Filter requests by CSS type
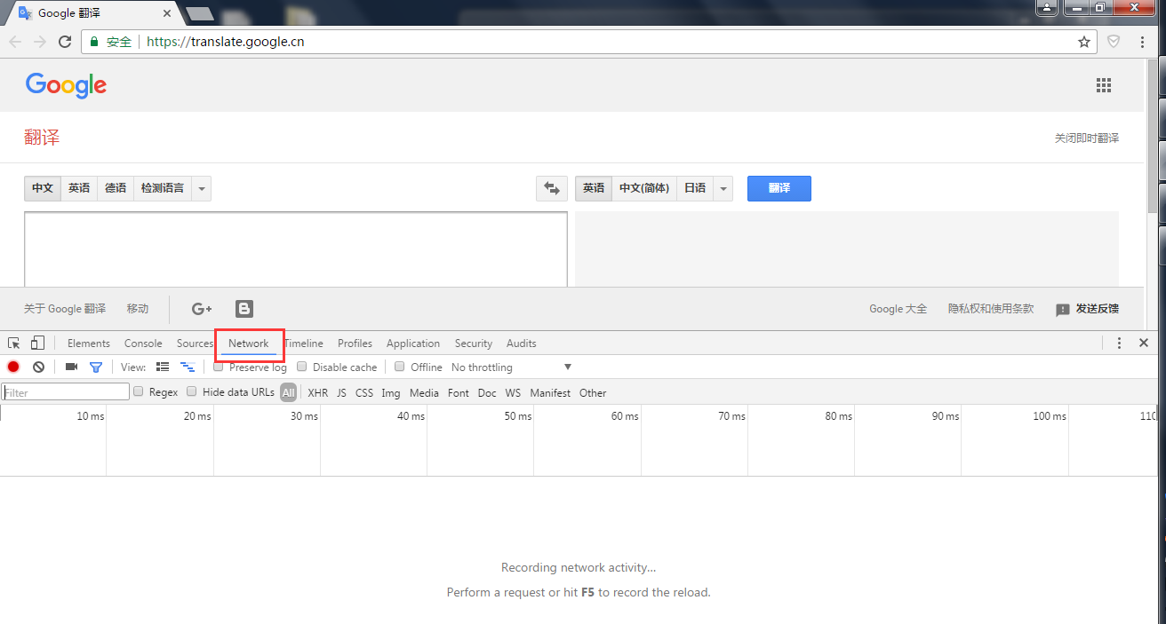 364,392
